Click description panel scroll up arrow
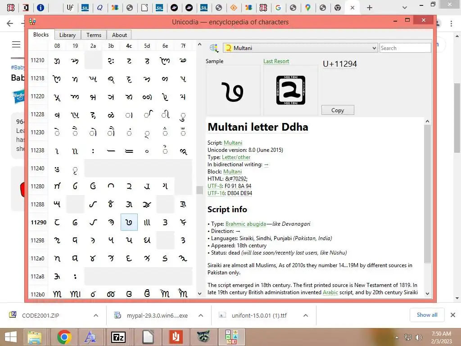The width and height of the screenshot is (461, 346). (428, 121)
